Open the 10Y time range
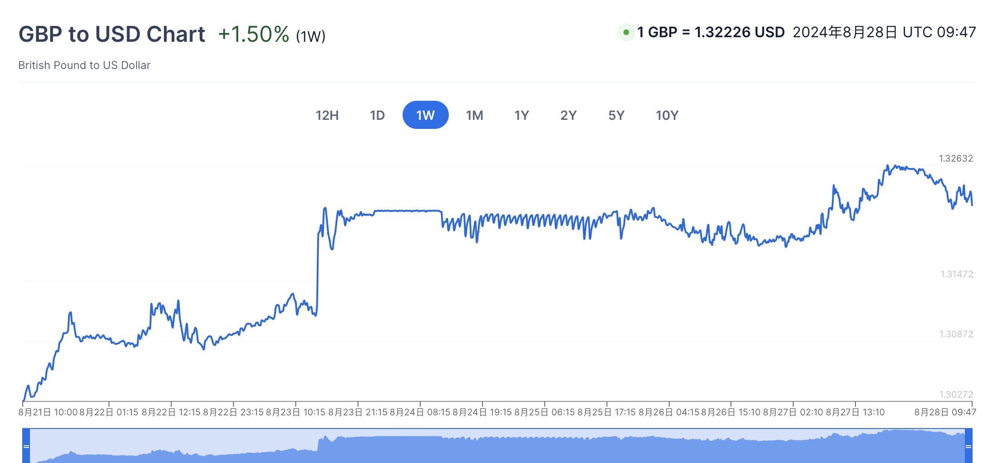 pyautogui.click(x=667, y=115)
